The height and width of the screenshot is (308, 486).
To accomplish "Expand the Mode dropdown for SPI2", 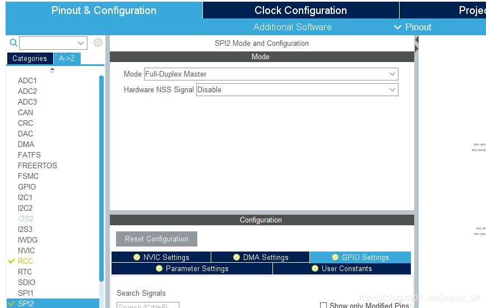I will pos(392,74).
